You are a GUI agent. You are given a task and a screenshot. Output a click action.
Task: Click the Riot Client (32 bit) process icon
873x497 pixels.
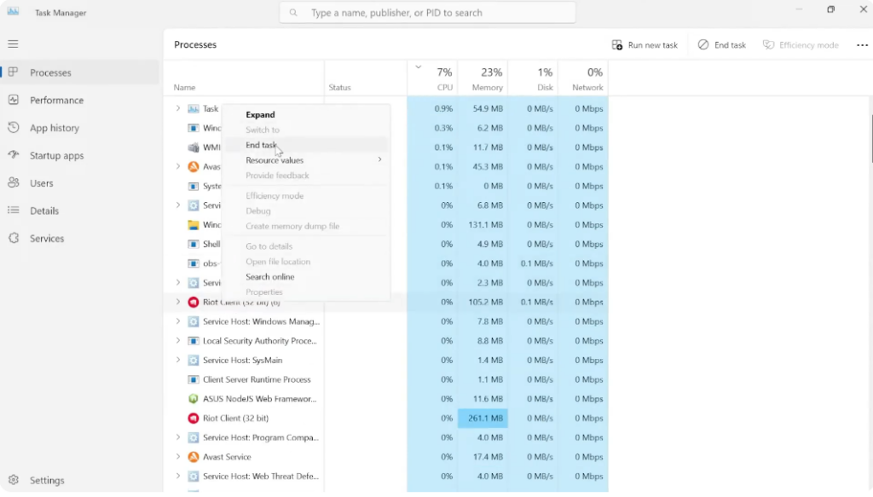pos(194,419)
